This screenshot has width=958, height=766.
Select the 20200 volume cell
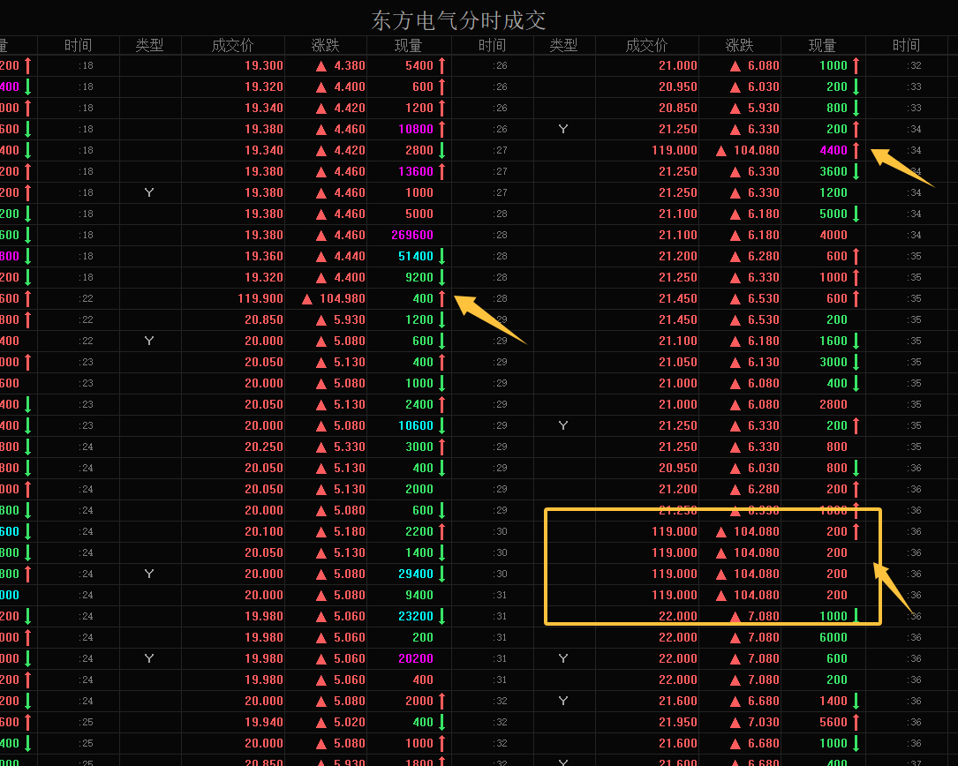(x=416, y=658)
